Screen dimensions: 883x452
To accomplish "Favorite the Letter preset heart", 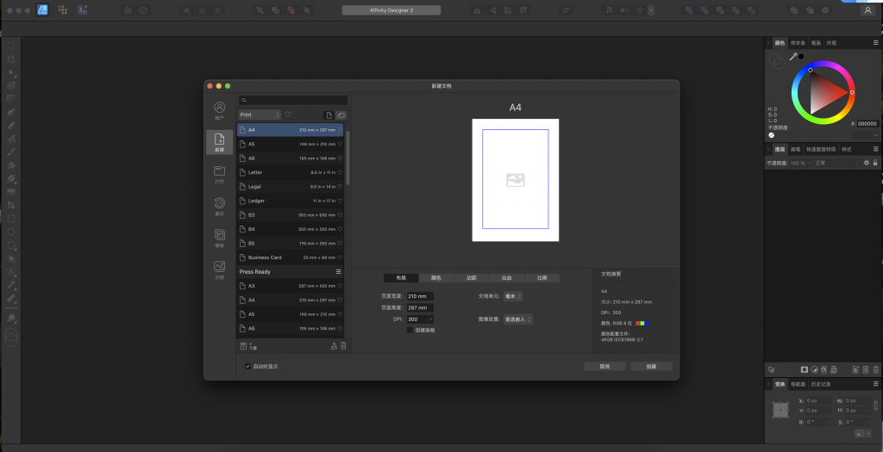I will 340,172.
